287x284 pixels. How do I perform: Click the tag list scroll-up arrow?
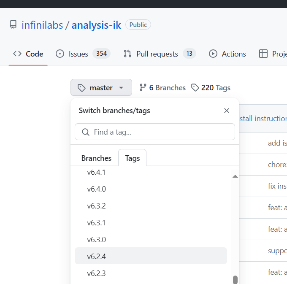click(x=235, y=176)
